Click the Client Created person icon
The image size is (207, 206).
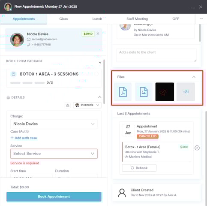pos(122,193)
